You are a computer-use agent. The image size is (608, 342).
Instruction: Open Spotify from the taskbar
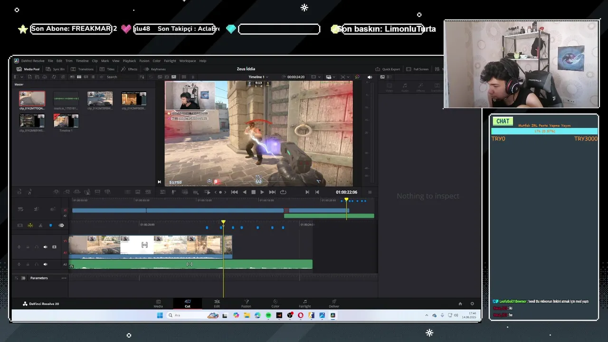tap(268, 315)
